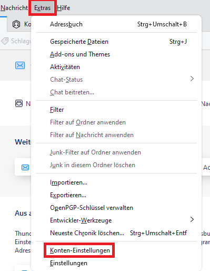The height and width of the screenshot is (271, 210).
Task: Open the Extras menu in the menu bar
Action: (42, 8)
